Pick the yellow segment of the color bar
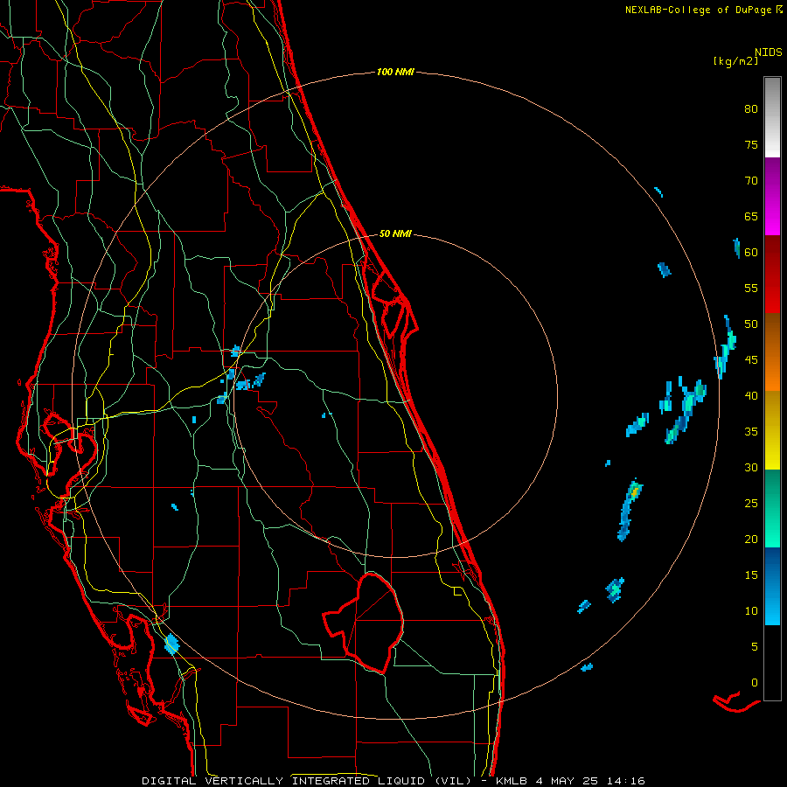The height and width of the screenshot is (787, 787). [x=772, y=430]
